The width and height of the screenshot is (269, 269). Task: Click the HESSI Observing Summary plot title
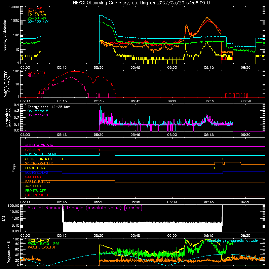[142, 3]
